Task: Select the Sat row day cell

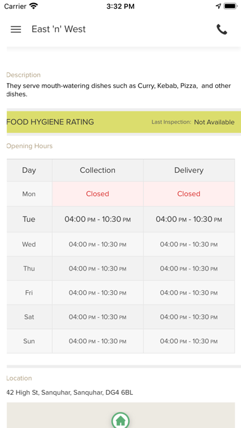Action: coord(30,317)
